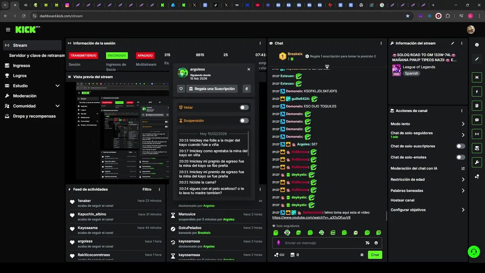Open options menu of Acciones de canal panel
The height and width of the screenshot is (273, 485).
click(x=462, y=111)
